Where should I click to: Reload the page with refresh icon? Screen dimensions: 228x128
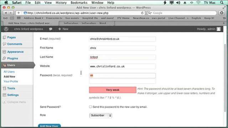tap(142, 13)
